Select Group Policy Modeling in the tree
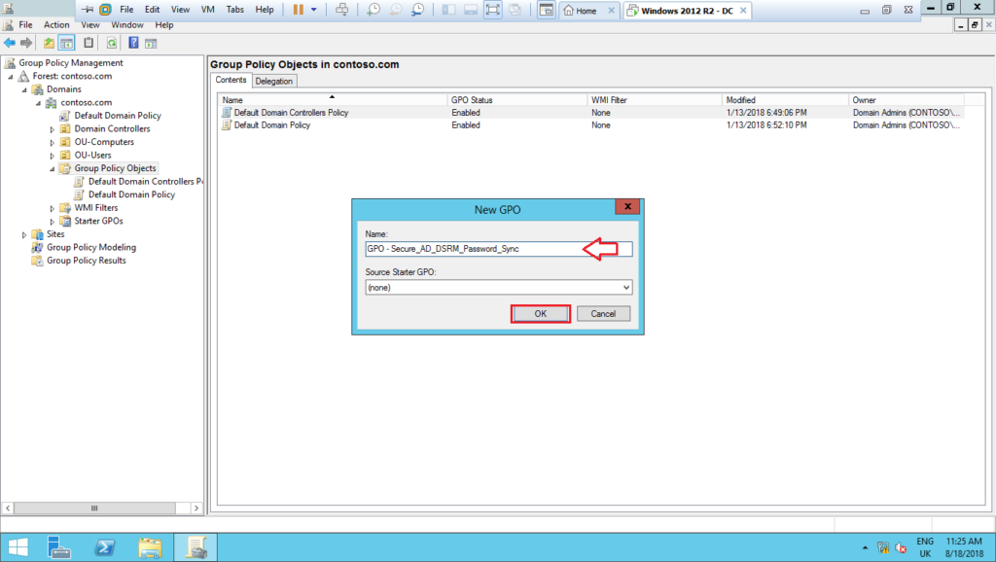 point(91,247)
